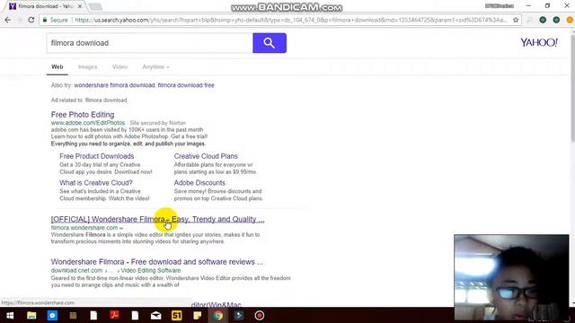Image resolution: width=575 pixels, height=323 pixels.
Task: Click 'Geared to the first-time non-linear video' text
Action: (x=171, y=278)
